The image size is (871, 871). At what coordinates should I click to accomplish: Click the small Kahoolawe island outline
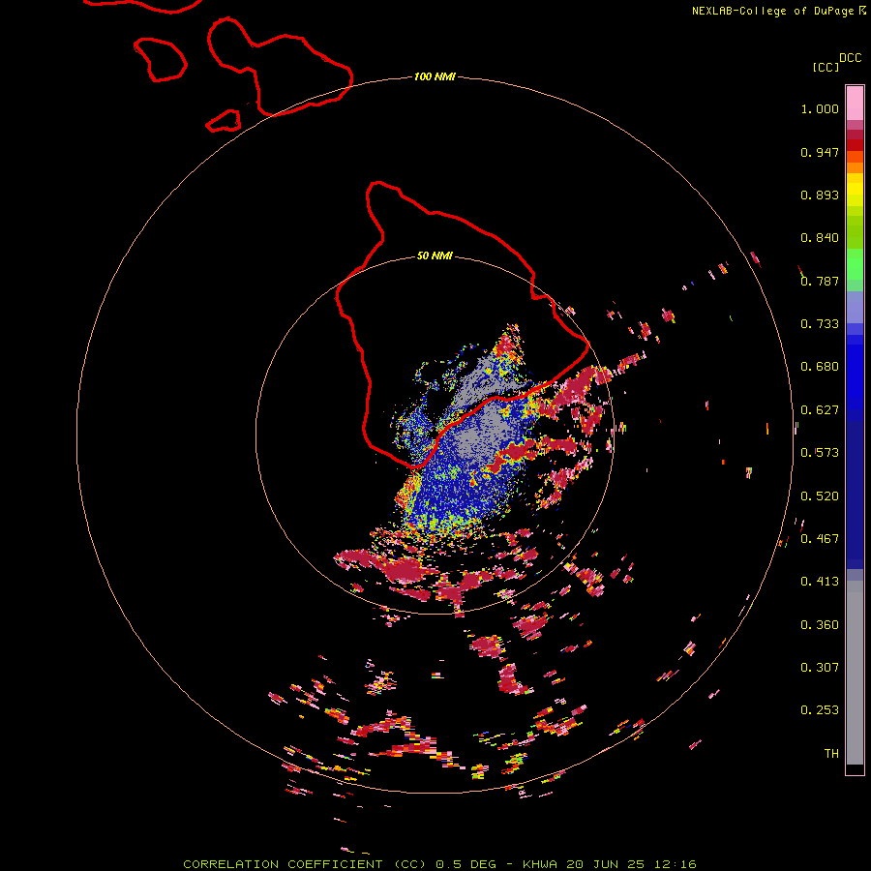point(224,121)
